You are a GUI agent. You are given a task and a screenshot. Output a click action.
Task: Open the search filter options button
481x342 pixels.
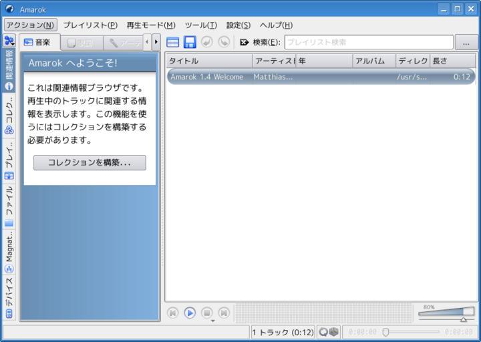[465, 42]
